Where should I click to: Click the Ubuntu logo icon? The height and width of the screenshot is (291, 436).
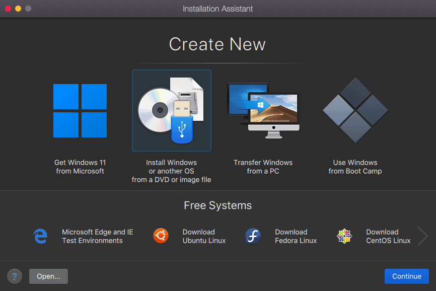(161, 236)
